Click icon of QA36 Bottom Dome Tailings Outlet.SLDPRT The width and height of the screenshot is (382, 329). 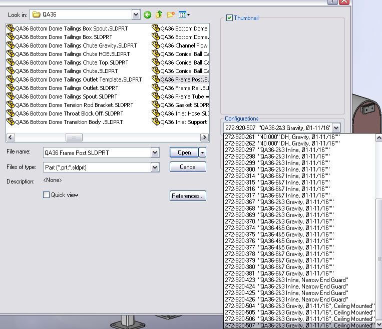pos(11,88)
